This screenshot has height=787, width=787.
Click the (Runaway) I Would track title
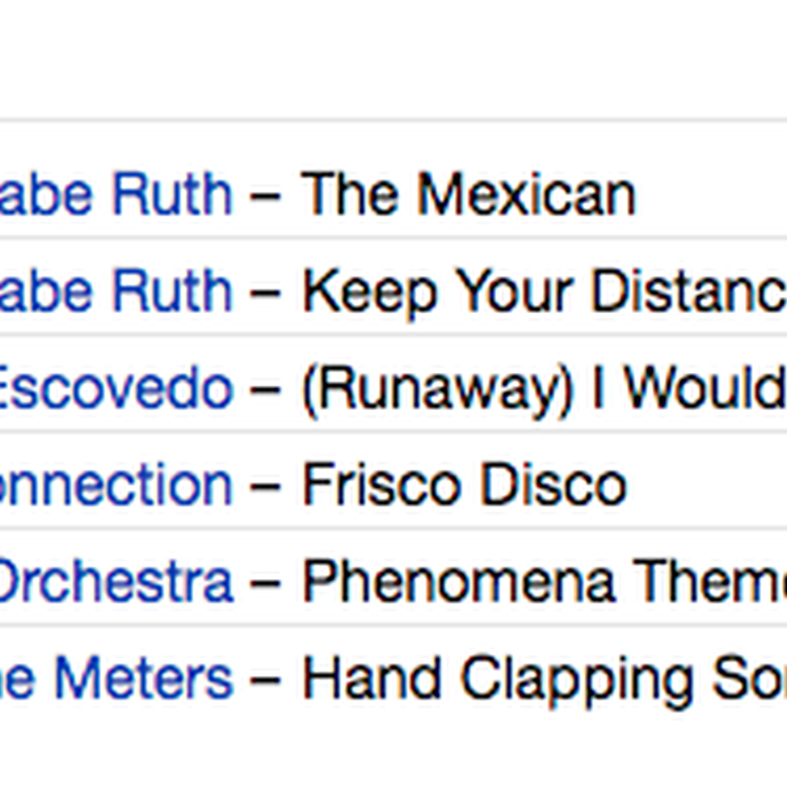[x=544, y=390]
